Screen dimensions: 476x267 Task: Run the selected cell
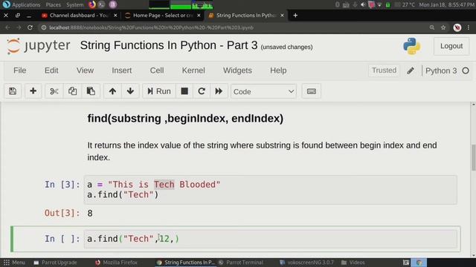click(x=158, y=91)
